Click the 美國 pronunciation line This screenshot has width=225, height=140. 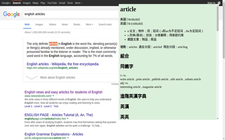pyautogui.click(x=130, y=19)
